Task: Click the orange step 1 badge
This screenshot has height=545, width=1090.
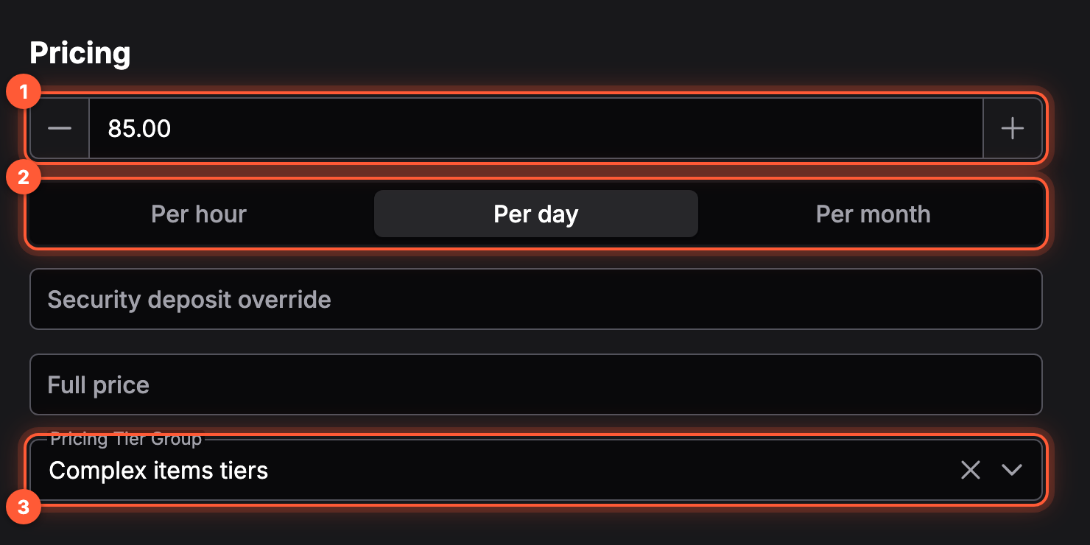Action: coord(23,92)
